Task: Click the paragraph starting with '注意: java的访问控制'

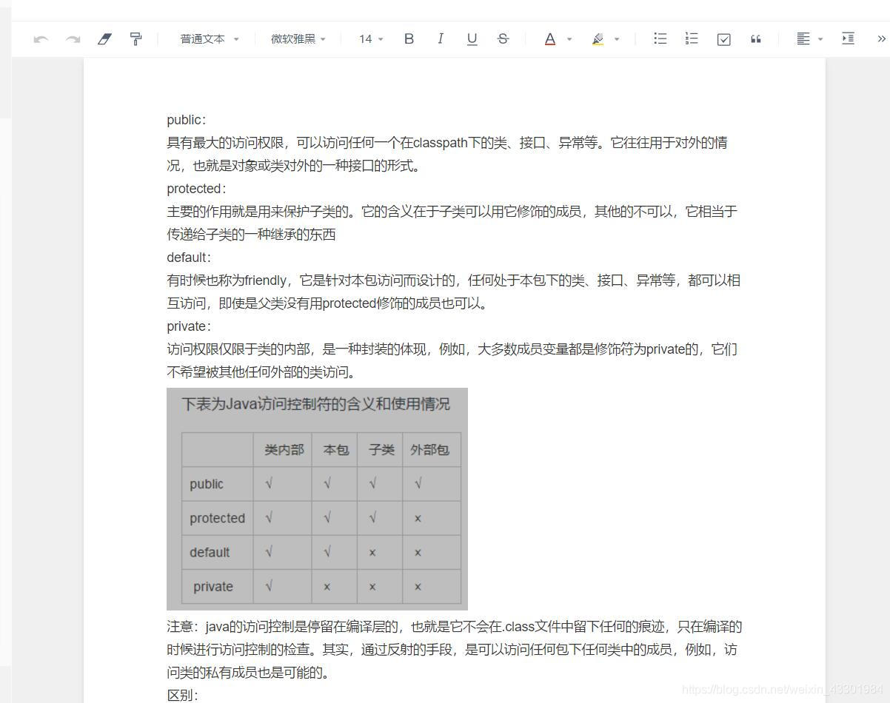Action: click(x=455, y=650)
